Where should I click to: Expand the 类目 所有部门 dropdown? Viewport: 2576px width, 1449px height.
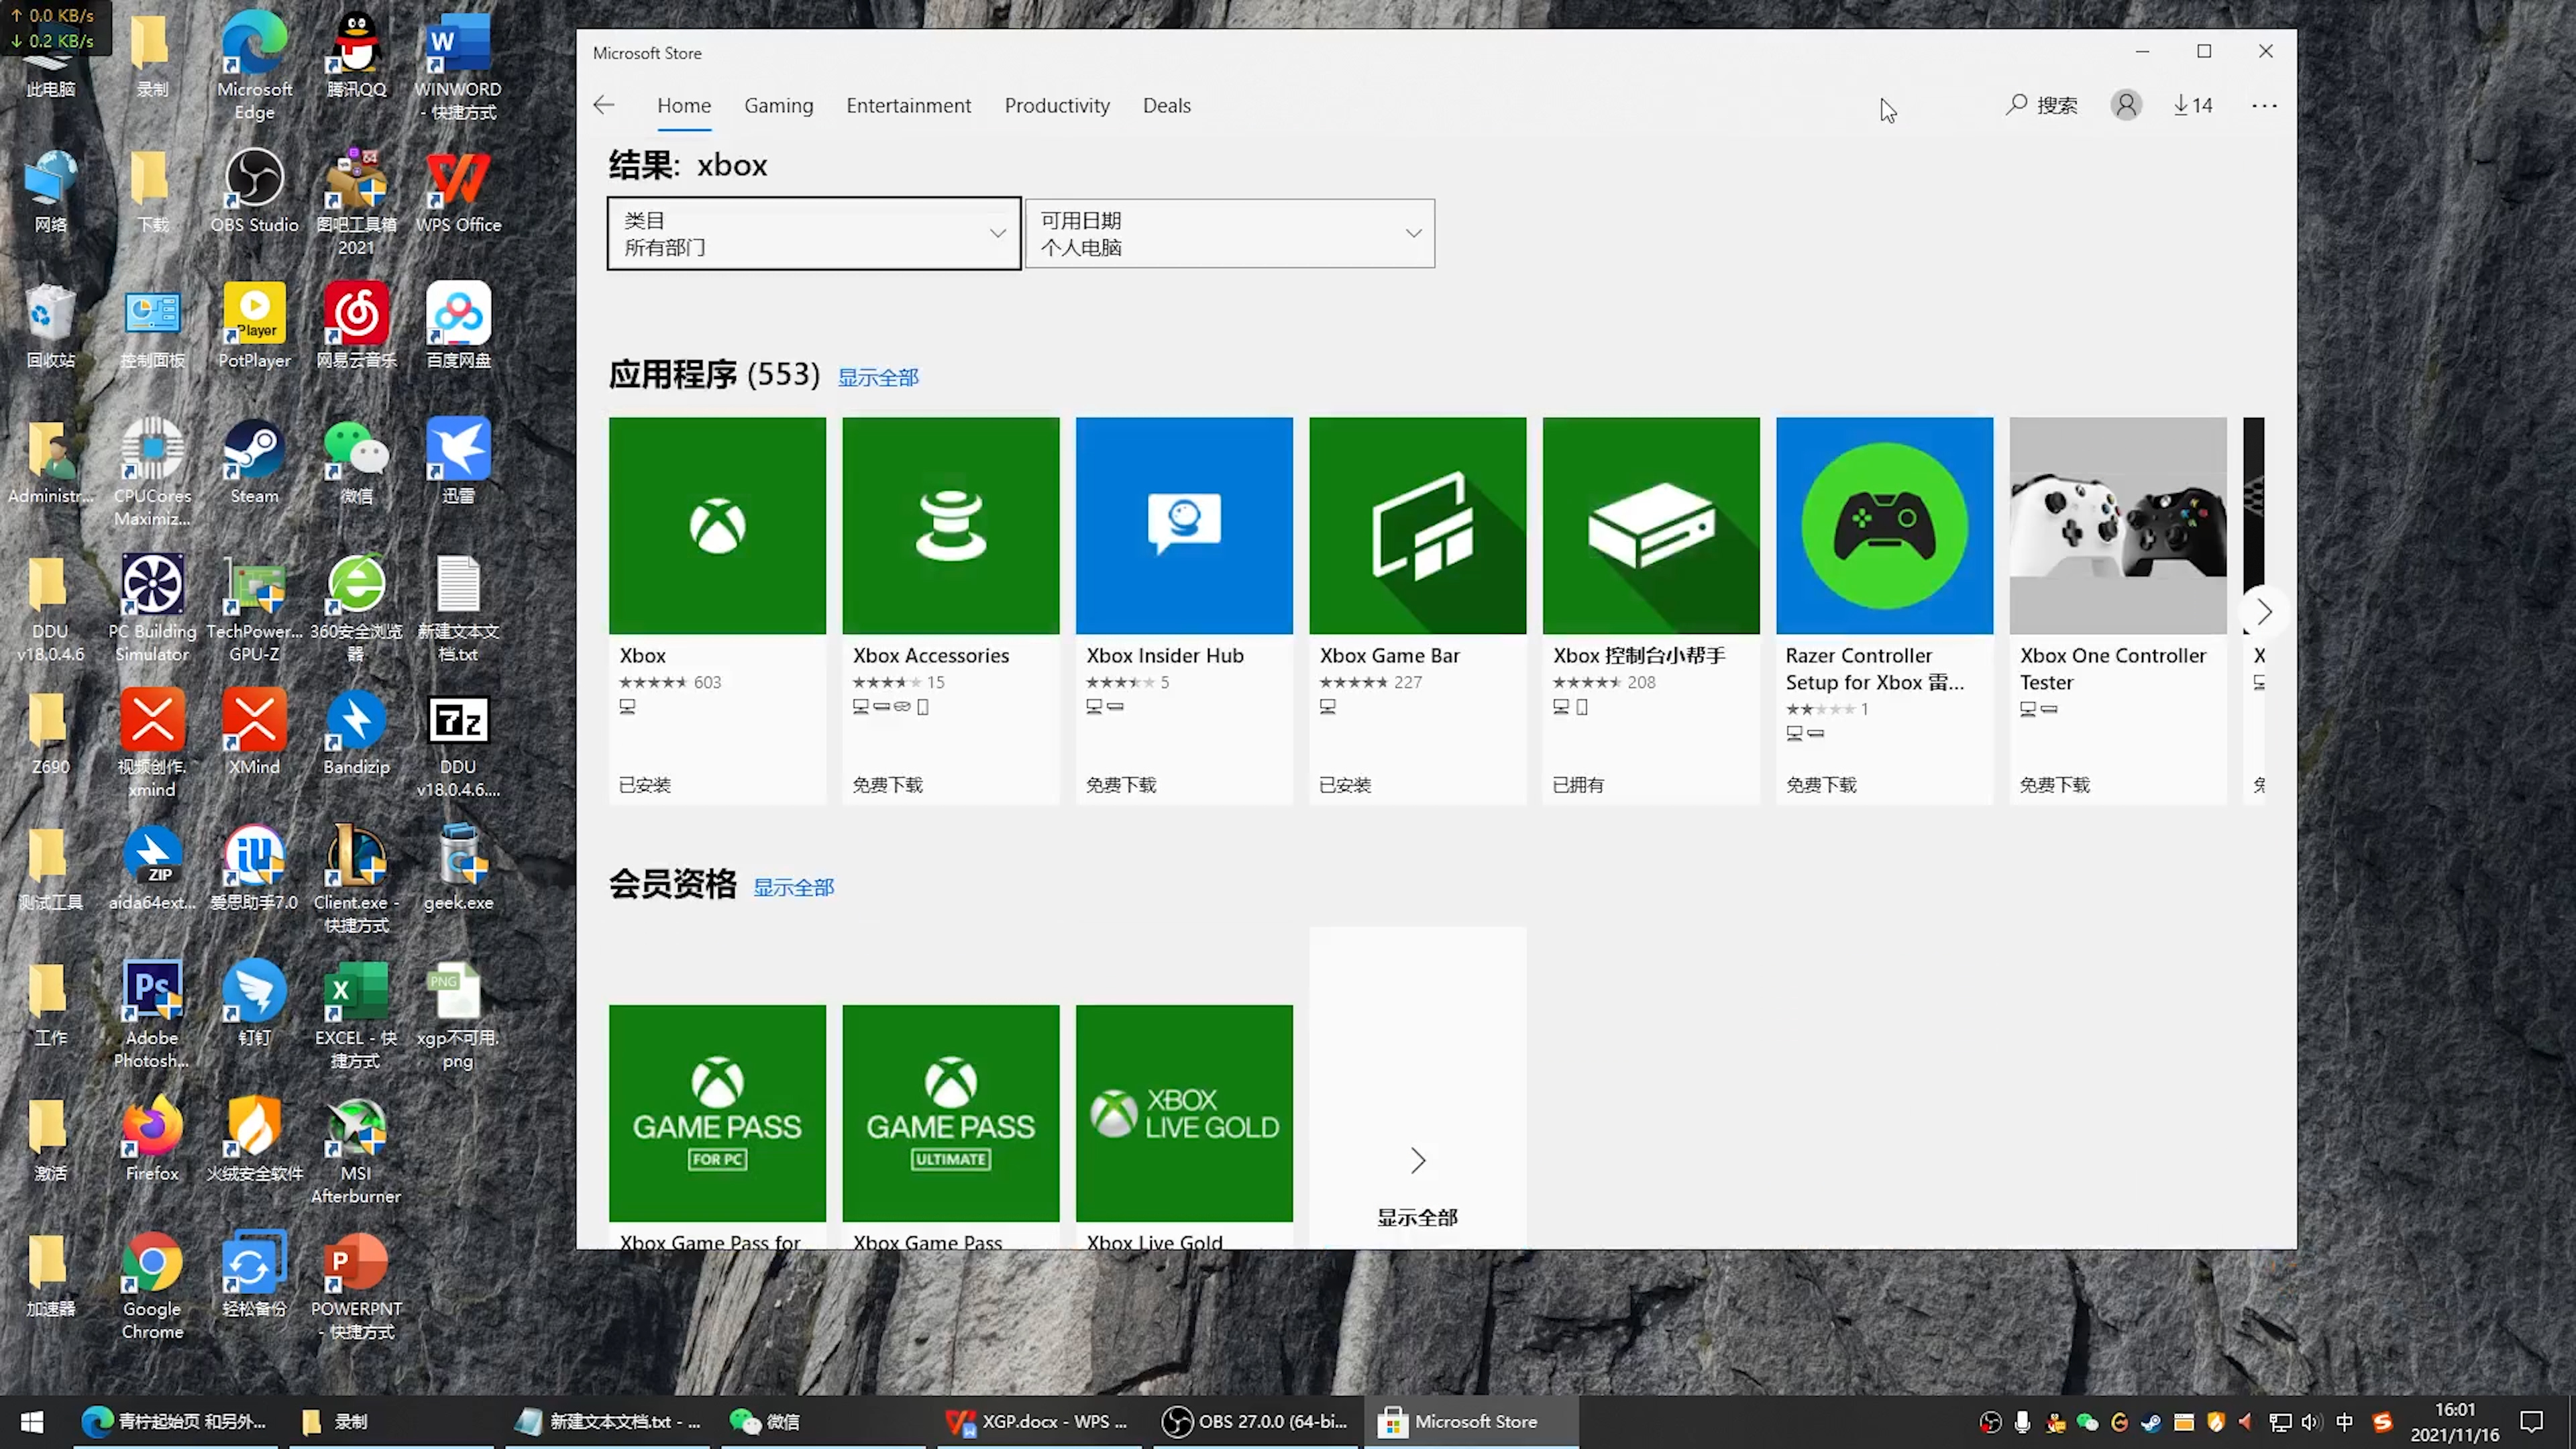(x=814, y=233)
